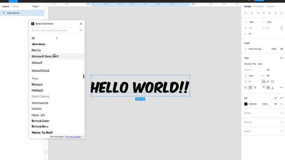Open text styles in Text section
285x160 pixels.
(x=281, y=58)
